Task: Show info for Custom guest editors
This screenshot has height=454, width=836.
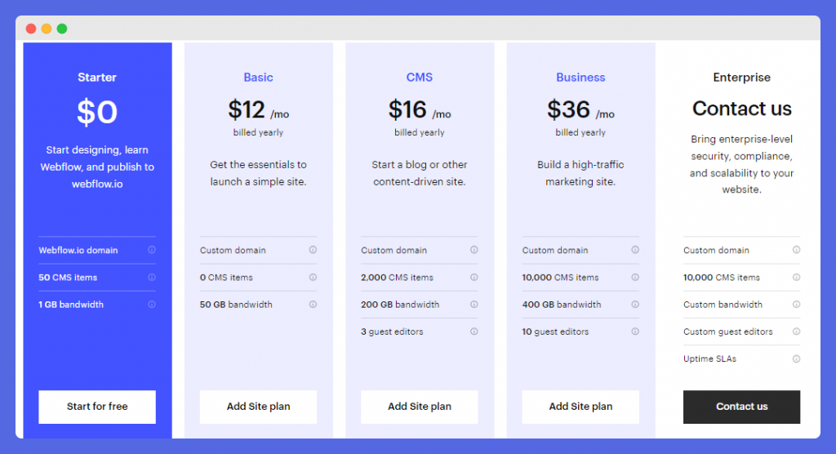Action: click(796, 332)
